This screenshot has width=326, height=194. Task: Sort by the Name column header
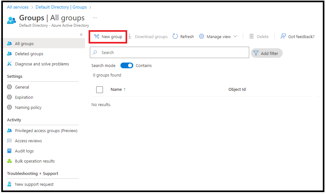pyautogui.click(x=116, y=90)
